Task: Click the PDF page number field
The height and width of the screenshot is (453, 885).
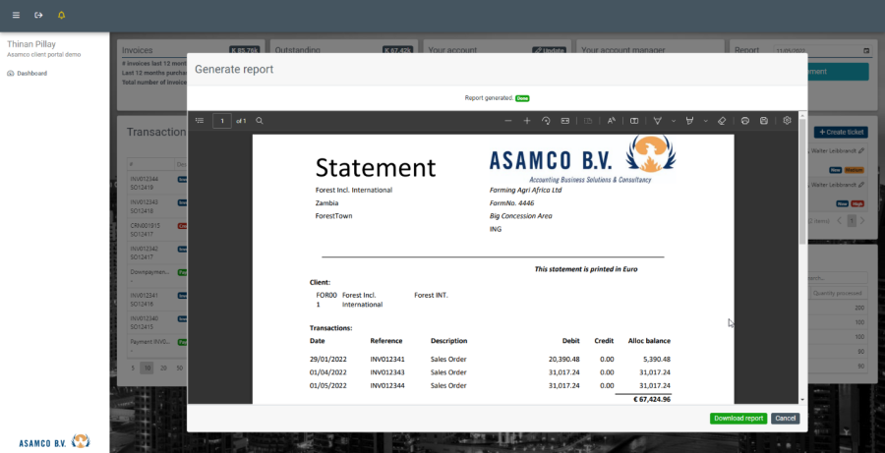Action: (222, 121)
